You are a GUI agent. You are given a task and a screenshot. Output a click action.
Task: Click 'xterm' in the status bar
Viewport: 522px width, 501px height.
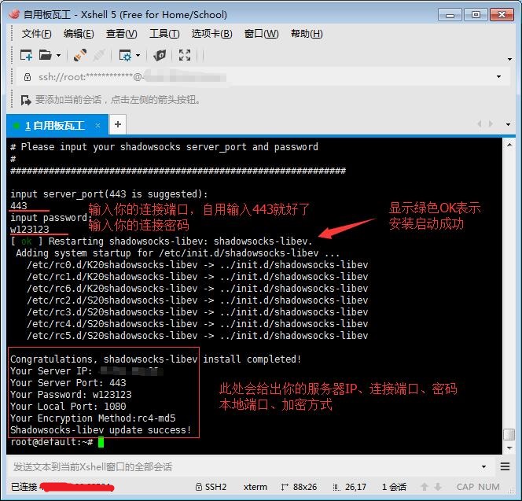(x=255, y=487)
